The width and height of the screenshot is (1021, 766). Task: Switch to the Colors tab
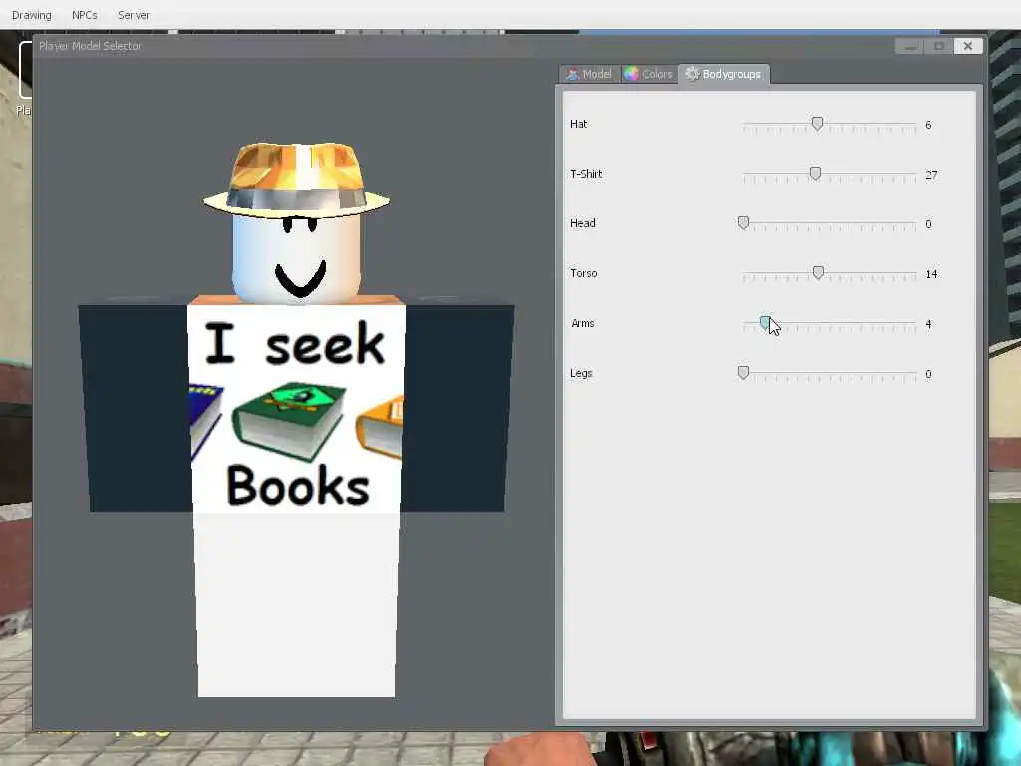point(648,74)
